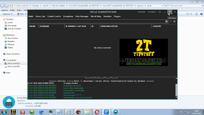Sort by the USERNAME column header
Screen dimensions: 204x115
click(44, 26)
